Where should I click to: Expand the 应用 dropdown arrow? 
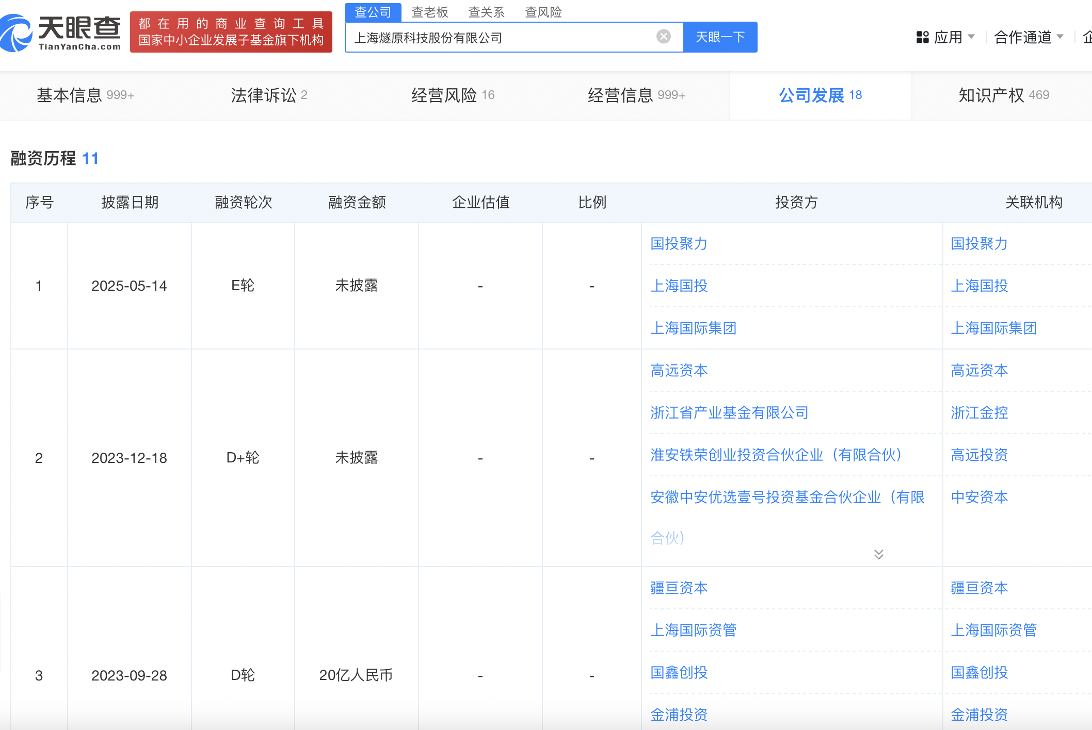click(971, 37)
